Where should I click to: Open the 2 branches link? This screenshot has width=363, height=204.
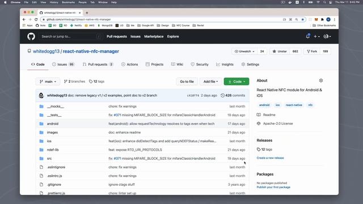(74, 82)
